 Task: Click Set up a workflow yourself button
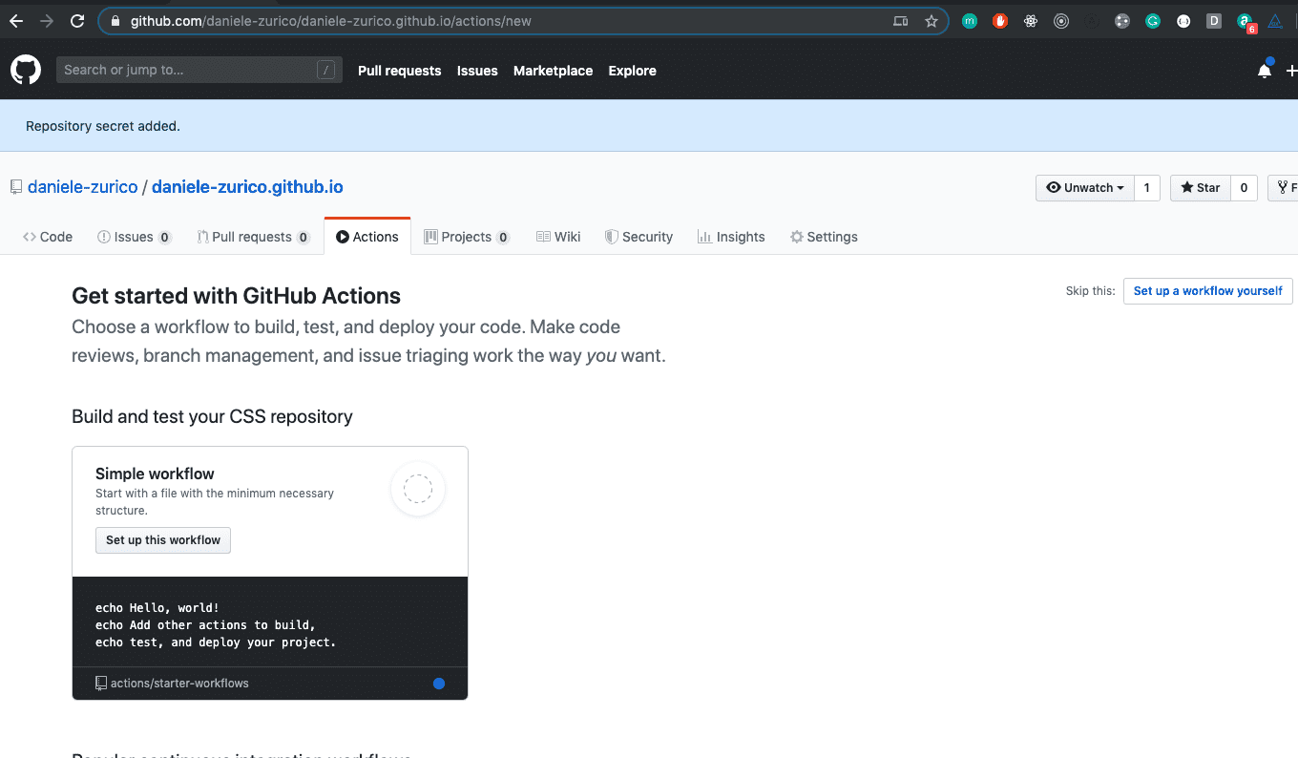(x=1207, y=291)
